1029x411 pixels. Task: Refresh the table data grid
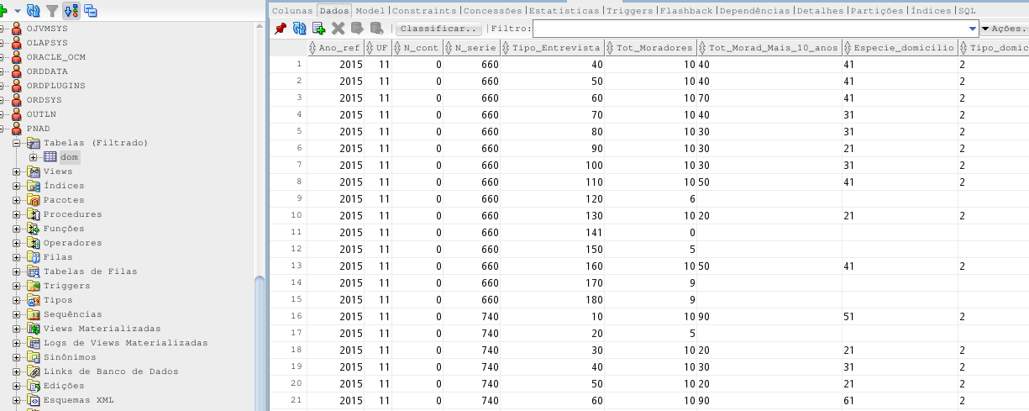300,29
